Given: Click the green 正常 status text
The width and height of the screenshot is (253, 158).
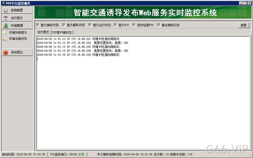Looking at the screenshot, I should (x=81, y=154).
